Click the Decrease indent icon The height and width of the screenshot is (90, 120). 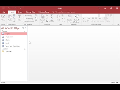click(x=93, y=18)
